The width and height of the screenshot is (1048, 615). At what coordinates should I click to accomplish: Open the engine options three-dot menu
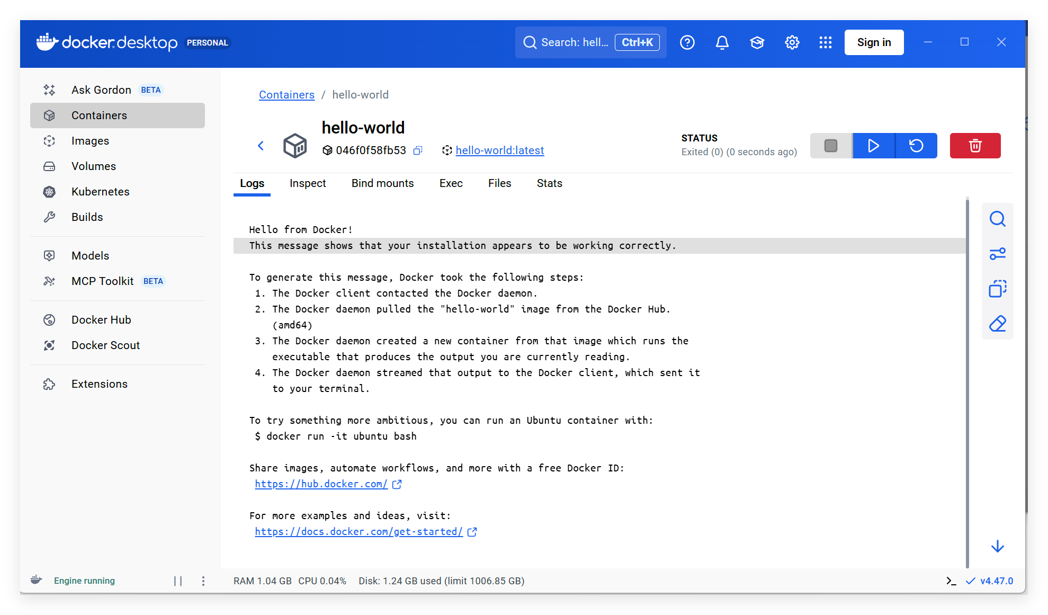(x=203, y=581)
